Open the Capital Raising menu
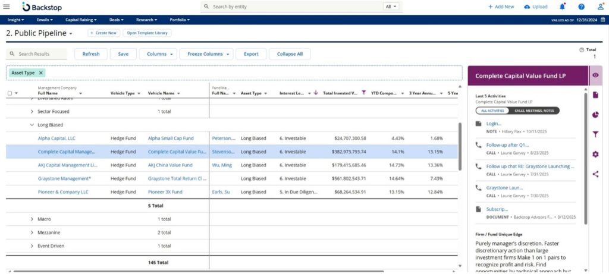This screenshot has height=274, width=609. click(80, 20)
